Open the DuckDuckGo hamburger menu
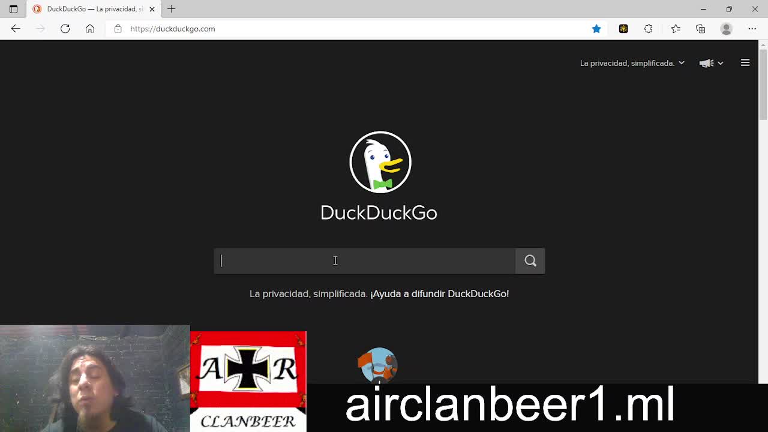This screenshot has width=768, height=432. [745, 62]
